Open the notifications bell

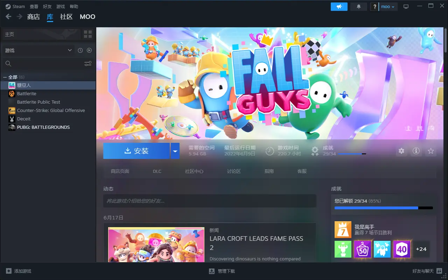coord(359,7)
